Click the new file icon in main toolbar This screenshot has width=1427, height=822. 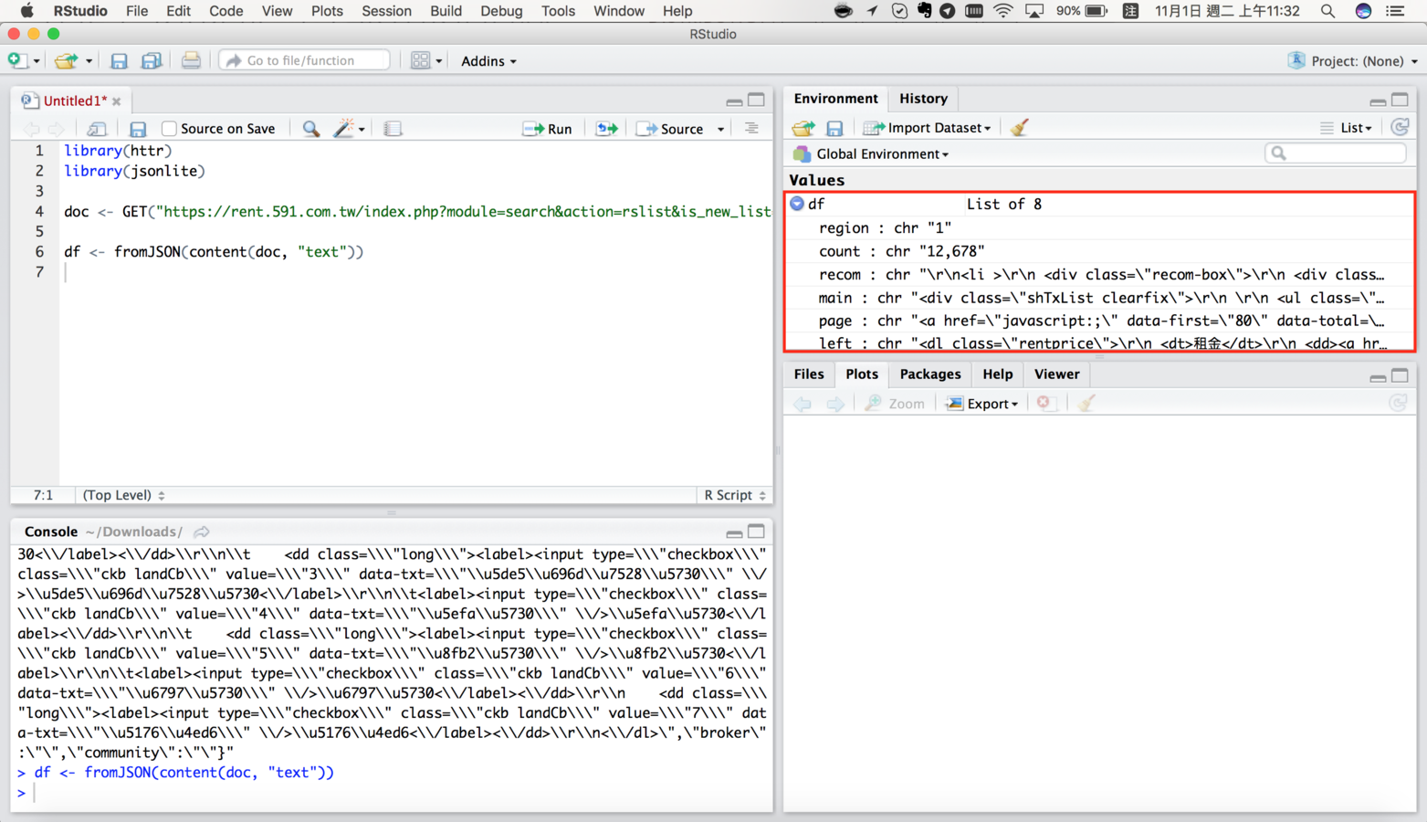pos(16,60)
